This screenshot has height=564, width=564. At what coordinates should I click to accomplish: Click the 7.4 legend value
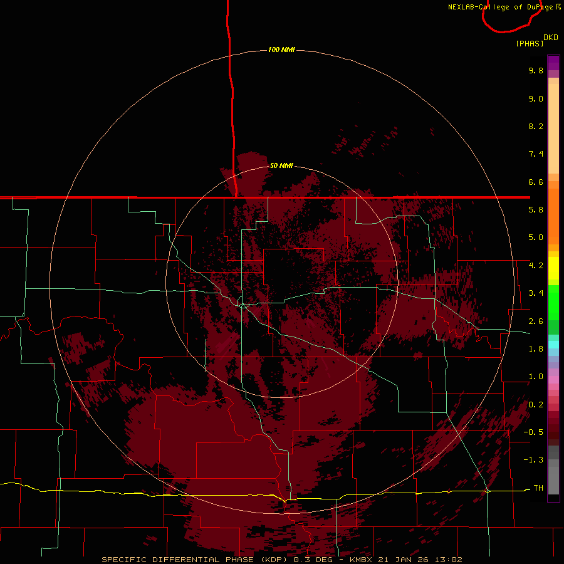[536, 154]
